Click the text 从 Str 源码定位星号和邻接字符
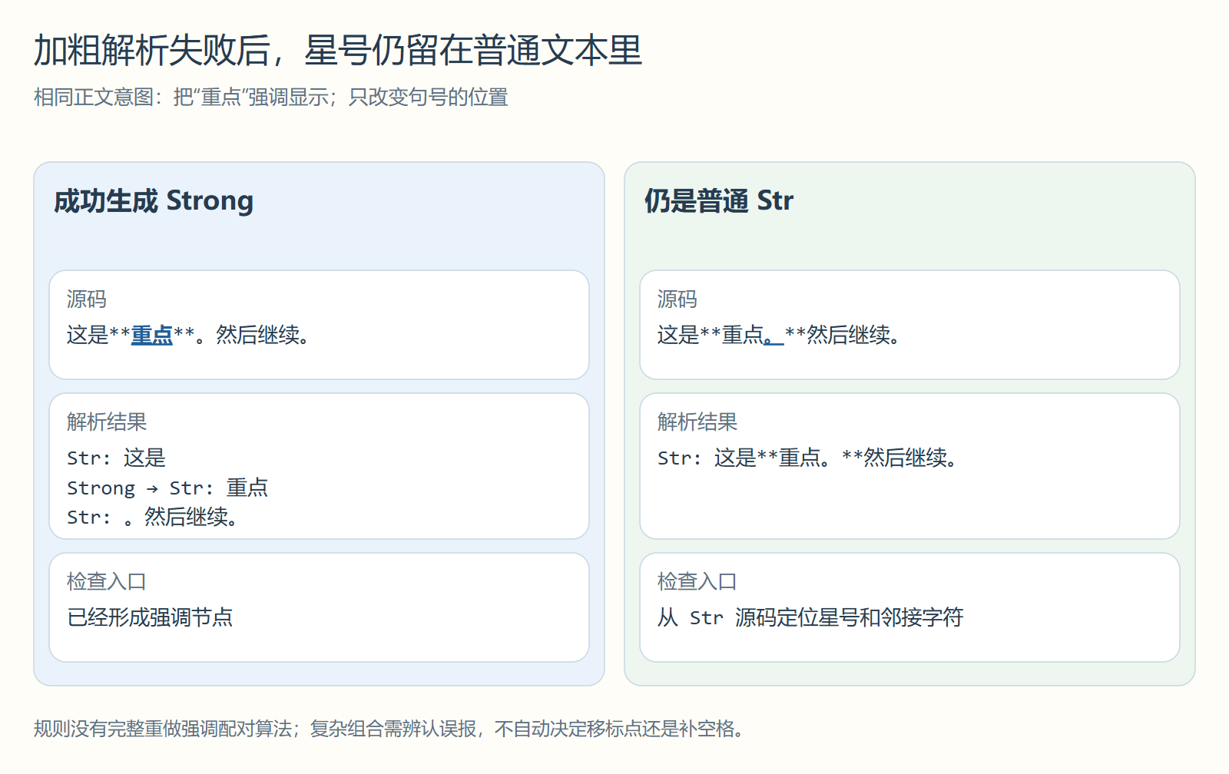The height and width of the screenshot is (774, 1229). tap(810, 618)
